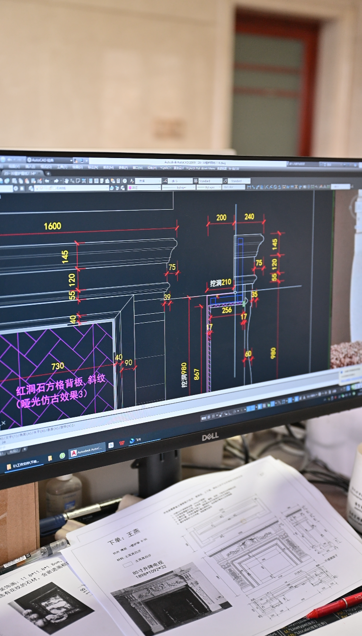Screen dimensions: 362x636
Task: Open the QuickCalc calculator icon
Action: 118,181
